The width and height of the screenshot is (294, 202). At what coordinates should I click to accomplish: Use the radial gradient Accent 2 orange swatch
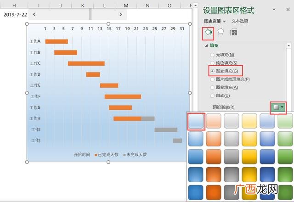(x=213, y=192)
